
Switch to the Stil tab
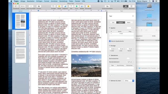click(113, 22)
